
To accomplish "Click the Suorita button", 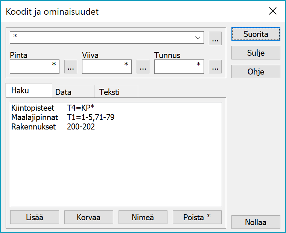I will click(x=256, y=34).
